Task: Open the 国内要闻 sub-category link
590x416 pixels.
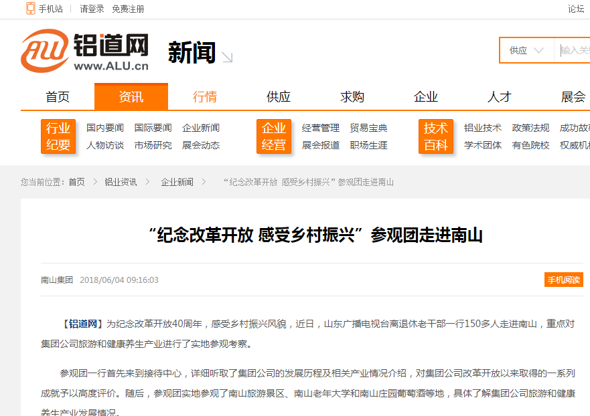Action: [x=105, y=128]
